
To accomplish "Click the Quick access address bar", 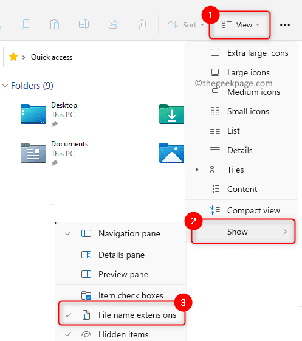I will tap(94, 57).
